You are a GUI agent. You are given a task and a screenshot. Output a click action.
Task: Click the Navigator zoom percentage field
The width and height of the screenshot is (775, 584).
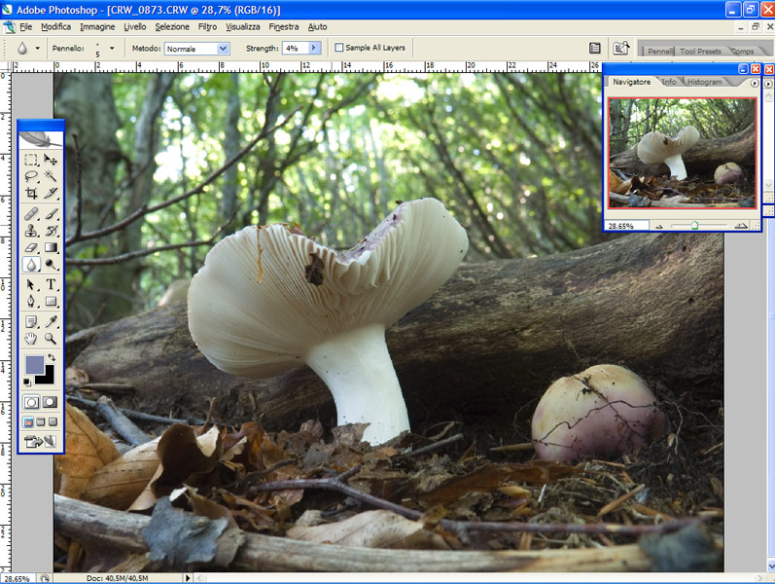620,225
